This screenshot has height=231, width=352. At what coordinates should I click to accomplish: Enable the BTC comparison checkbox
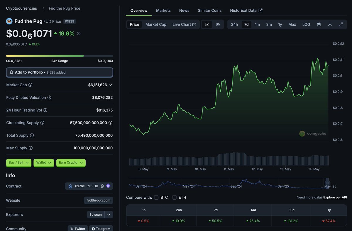tap(156, 198)
